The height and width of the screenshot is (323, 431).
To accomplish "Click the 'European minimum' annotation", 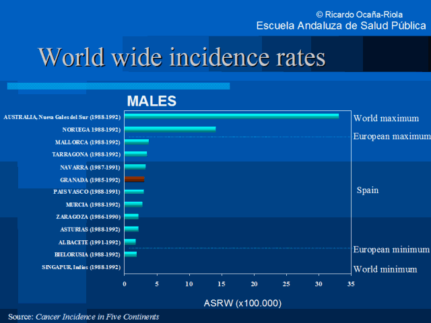I will pos(391,250).
